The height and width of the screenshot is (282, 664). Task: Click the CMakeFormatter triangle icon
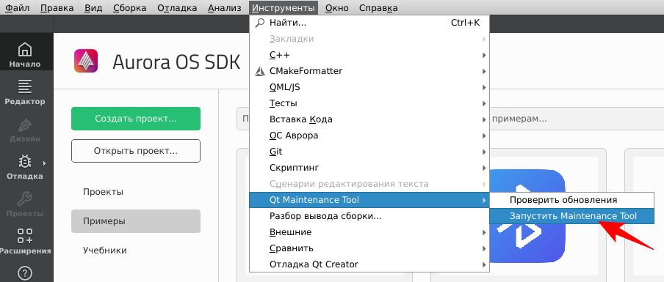pos(260,71)
